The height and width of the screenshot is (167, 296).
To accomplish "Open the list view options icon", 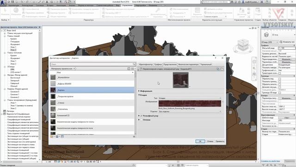I will tap(133, 69).
